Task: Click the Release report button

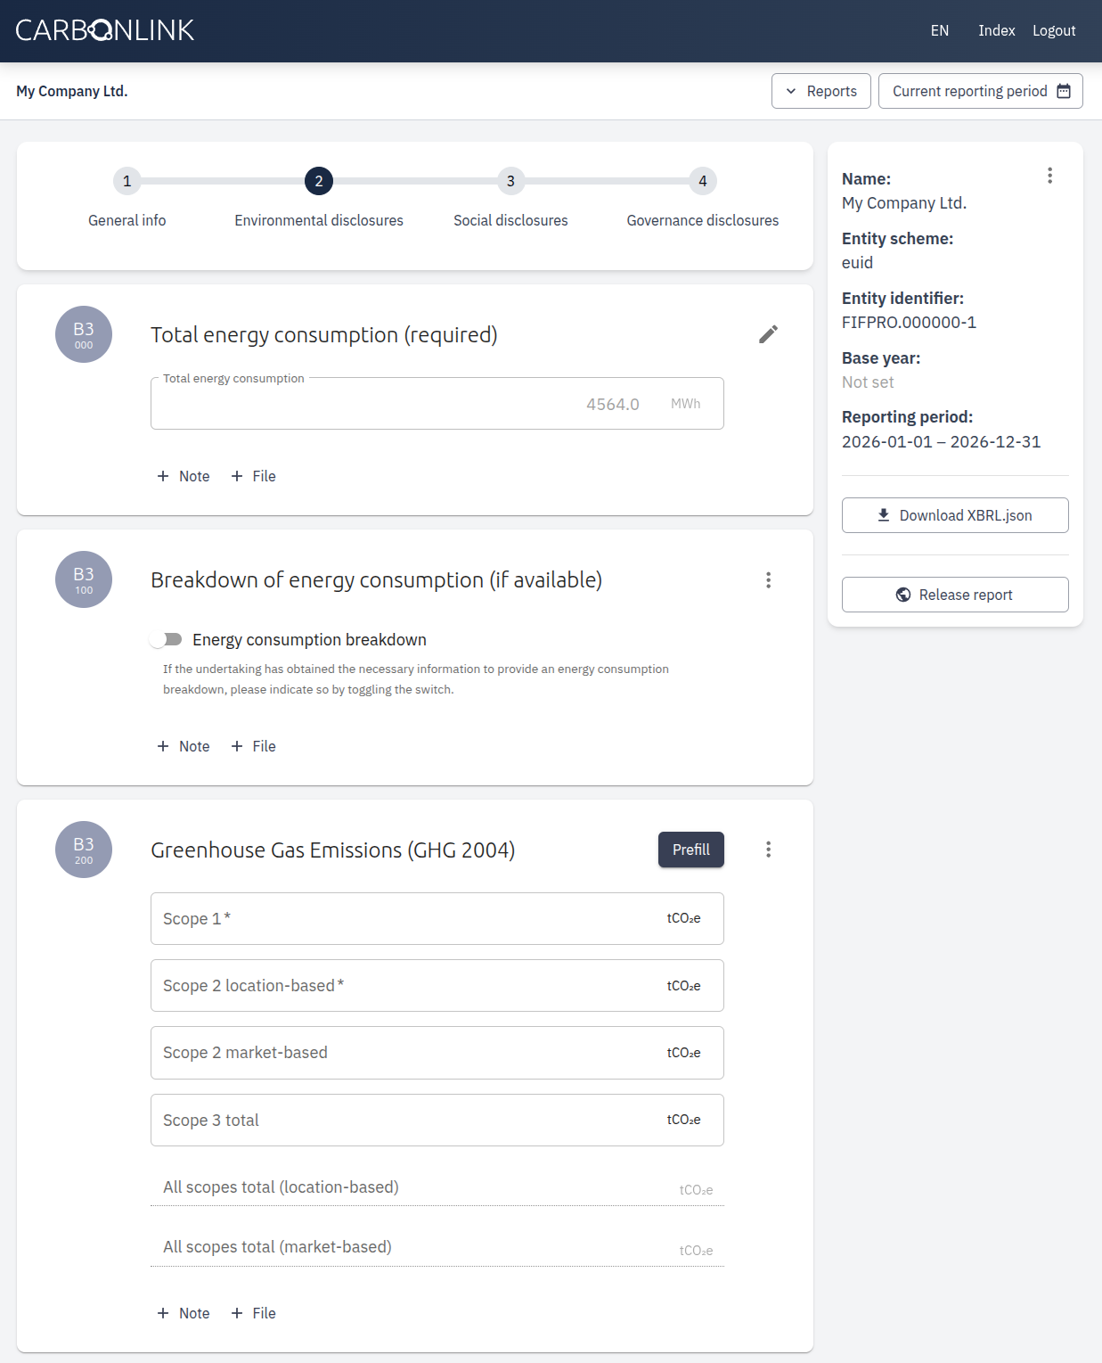Action: click(955, 595)
